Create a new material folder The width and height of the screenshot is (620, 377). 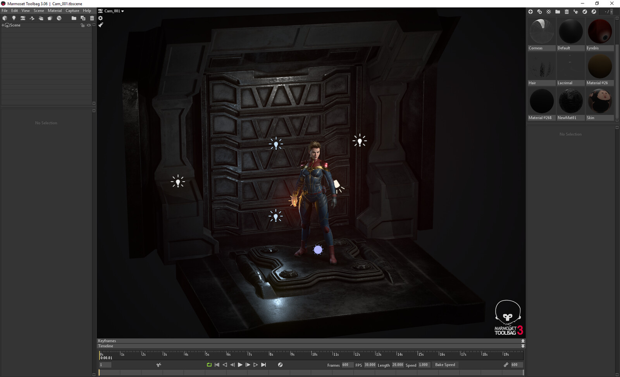[558, 12]
